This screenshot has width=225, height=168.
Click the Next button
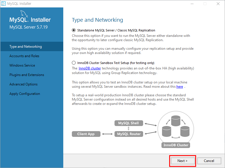pos(183,161)
